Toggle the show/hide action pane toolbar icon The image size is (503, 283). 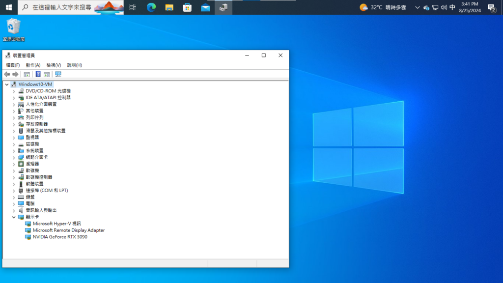(47, 75)
